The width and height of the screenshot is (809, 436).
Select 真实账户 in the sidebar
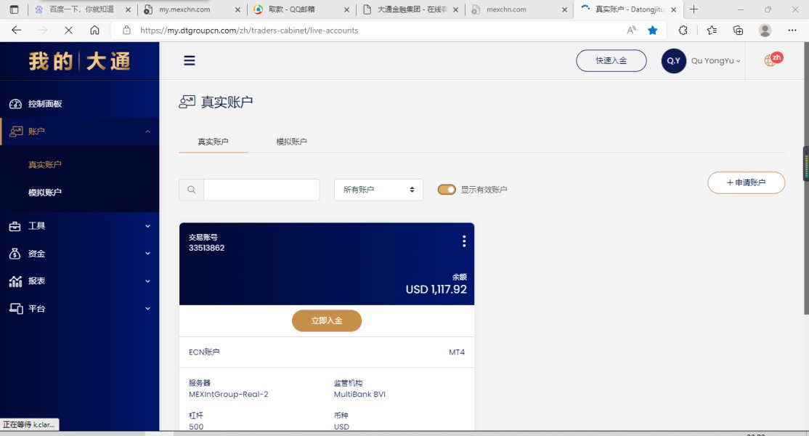[45, 165]
